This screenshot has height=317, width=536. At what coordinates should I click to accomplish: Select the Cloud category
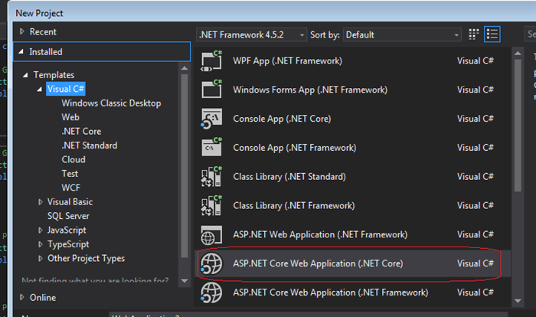pos(74,159)
